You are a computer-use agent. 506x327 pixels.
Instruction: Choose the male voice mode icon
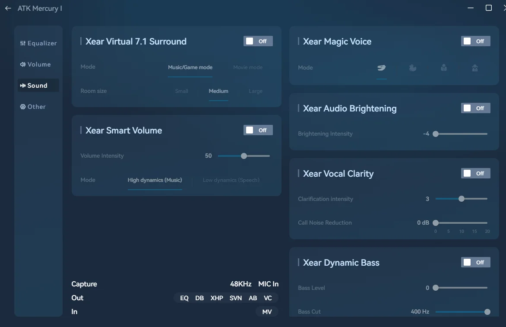click(444, 68)
